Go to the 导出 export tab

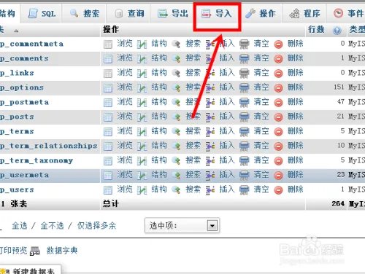coord(172,13)
